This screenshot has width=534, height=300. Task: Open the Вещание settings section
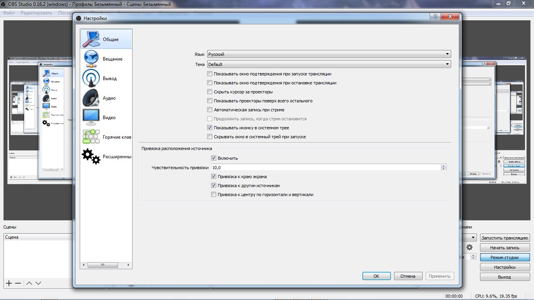coord(106,59)
